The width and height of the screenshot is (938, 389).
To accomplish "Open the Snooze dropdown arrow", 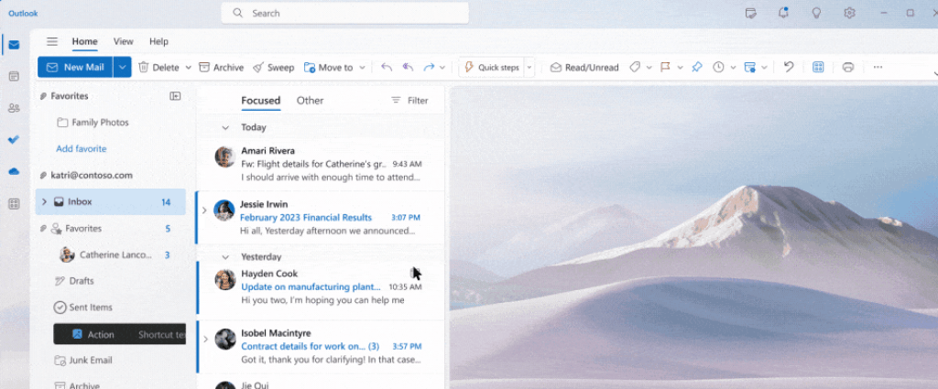I will click(733, 68).
